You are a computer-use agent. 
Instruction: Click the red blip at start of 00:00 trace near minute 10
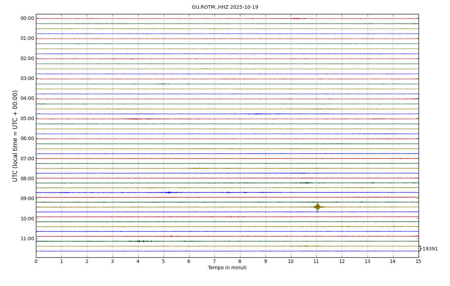tap(296, 19)
